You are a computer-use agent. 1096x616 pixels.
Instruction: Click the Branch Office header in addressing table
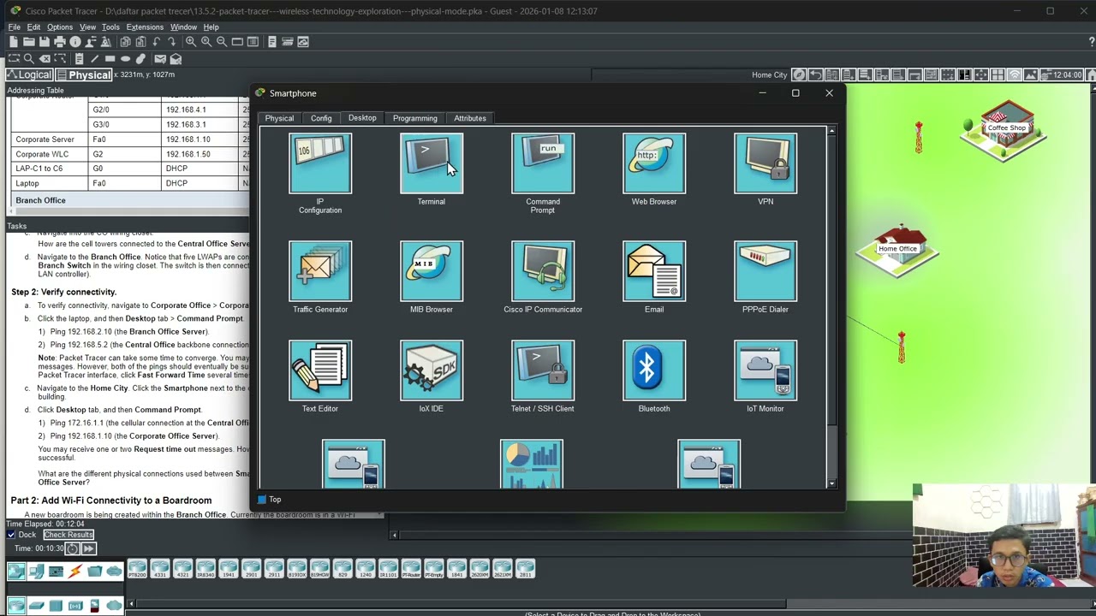[128, 200]
